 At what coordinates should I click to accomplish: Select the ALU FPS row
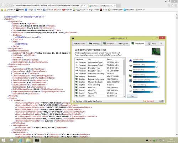[x=99, y=96]
